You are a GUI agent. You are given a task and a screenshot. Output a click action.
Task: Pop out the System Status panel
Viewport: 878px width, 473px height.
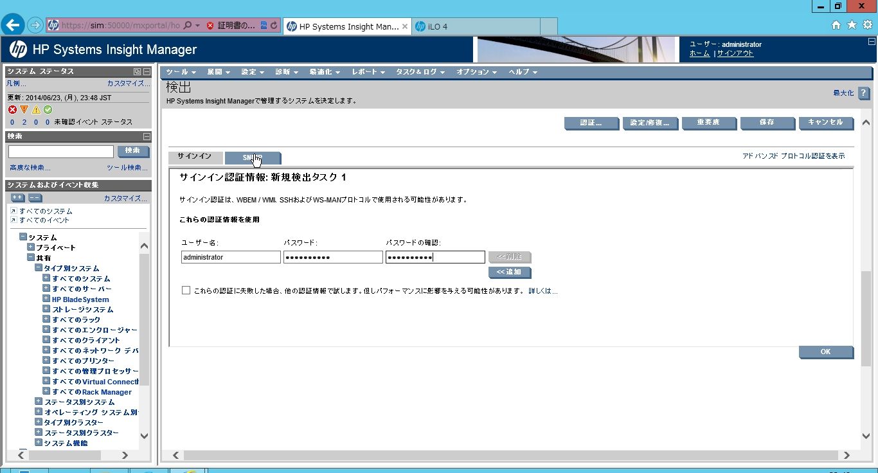(x=137, y=71)
